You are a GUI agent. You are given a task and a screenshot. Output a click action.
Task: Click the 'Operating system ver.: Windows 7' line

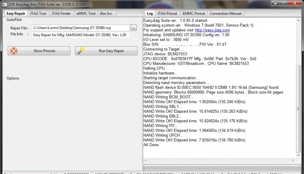coord(199,25)
